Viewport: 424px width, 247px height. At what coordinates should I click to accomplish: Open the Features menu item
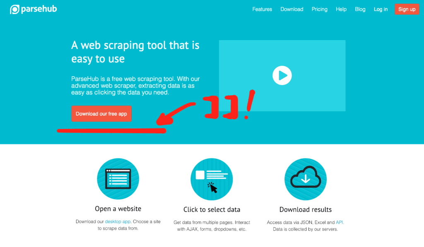262,9
